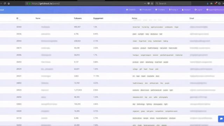Click engagement value 4.22%

point(96,83)
